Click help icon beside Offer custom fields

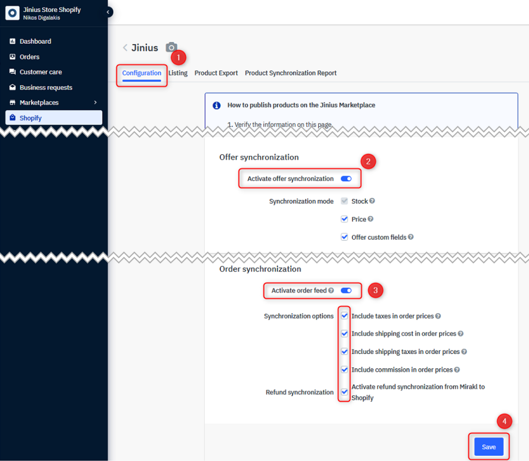point(411,237)
